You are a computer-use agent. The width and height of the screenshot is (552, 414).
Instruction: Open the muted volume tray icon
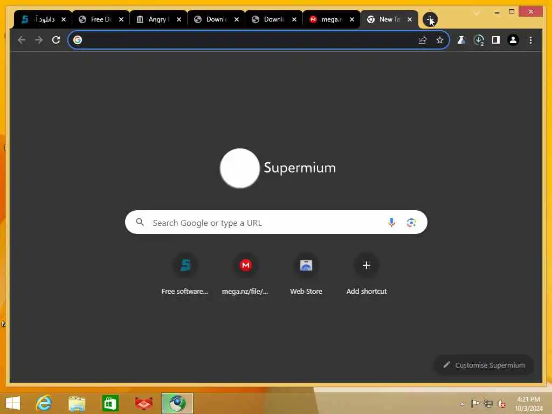tap(501, 403)
